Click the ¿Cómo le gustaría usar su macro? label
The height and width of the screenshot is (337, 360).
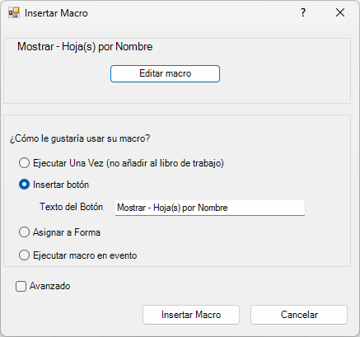tap(80, 138)
